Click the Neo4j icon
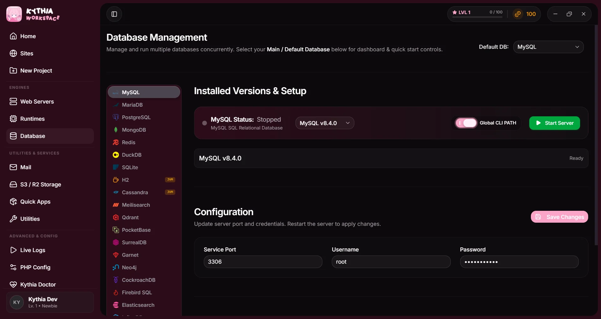This screenshot has height=319, width=601. point(116,267)
